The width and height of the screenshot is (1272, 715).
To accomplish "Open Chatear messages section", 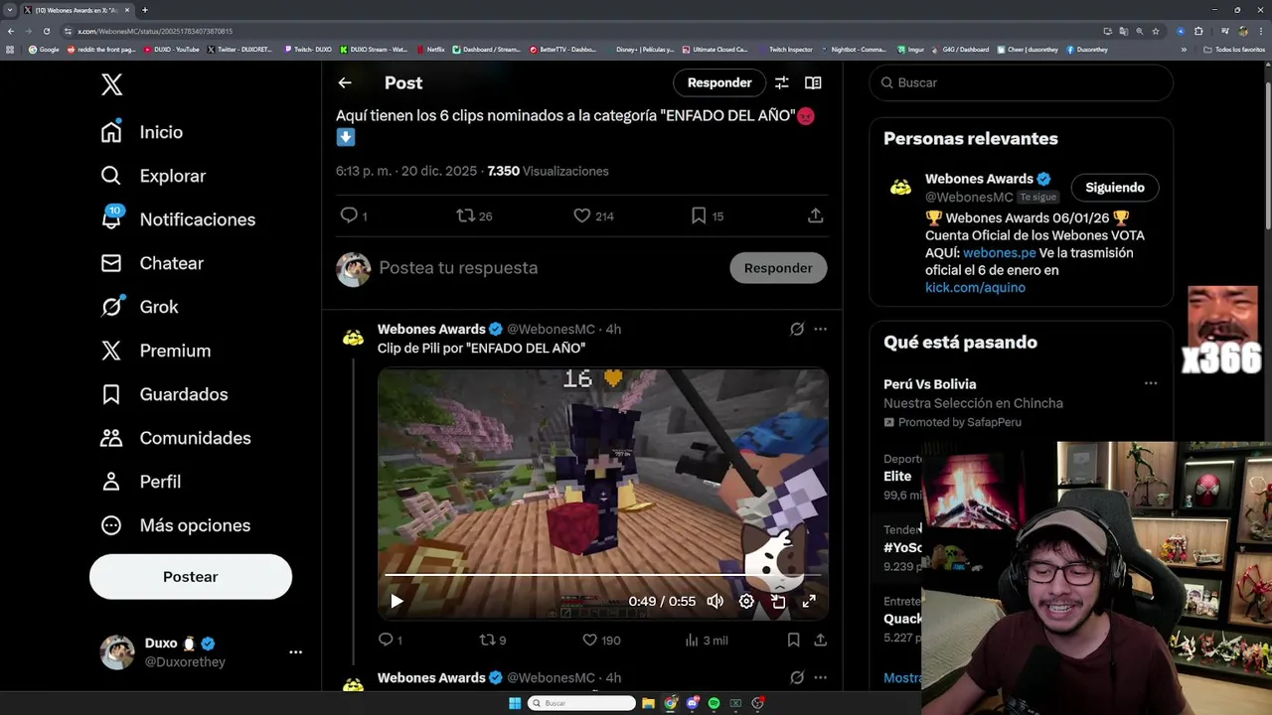I will coord(152,263).
